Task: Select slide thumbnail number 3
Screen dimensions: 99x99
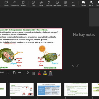Action: pyautogui.click(x=49, y=90)
